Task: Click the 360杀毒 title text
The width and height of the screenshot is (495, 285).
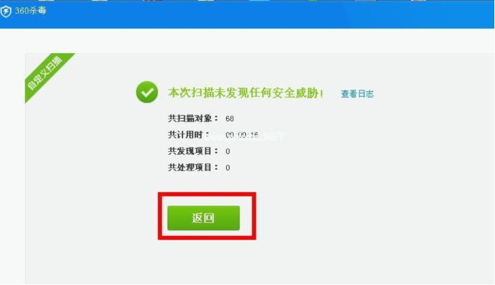Action: [x=31, y=10]
